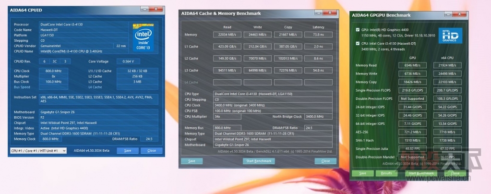Click CPU 32-bit Integer IOPS 54.26 GIOPS

pos(447,115)
